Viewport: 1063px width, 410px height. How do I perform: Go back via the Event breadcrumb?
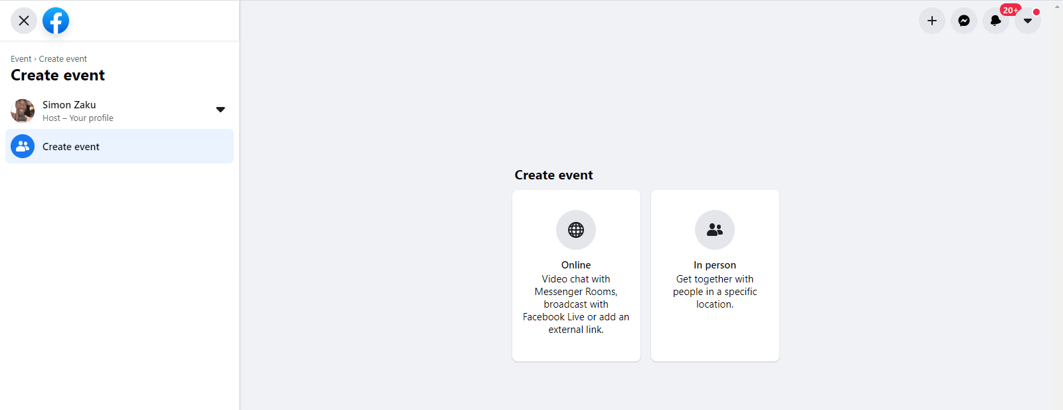click(21, 59)
